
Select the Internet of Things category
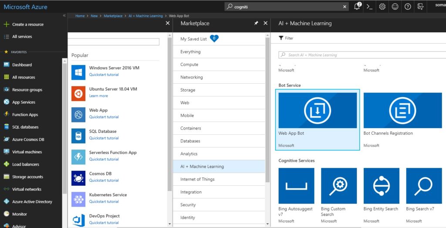219,179
